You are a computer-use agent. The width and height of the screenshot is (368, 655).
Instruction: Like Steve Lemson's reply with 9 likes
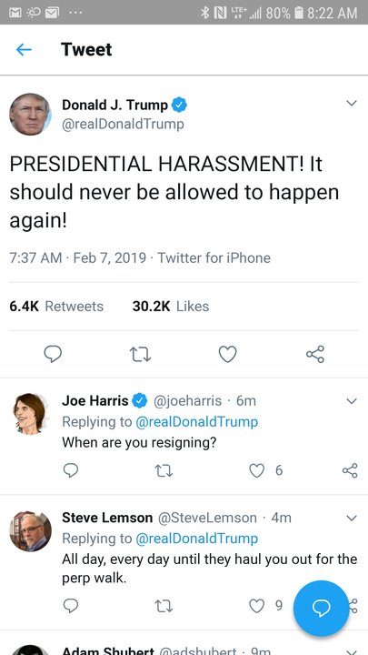pyautogui.click(x=257, y=605)
